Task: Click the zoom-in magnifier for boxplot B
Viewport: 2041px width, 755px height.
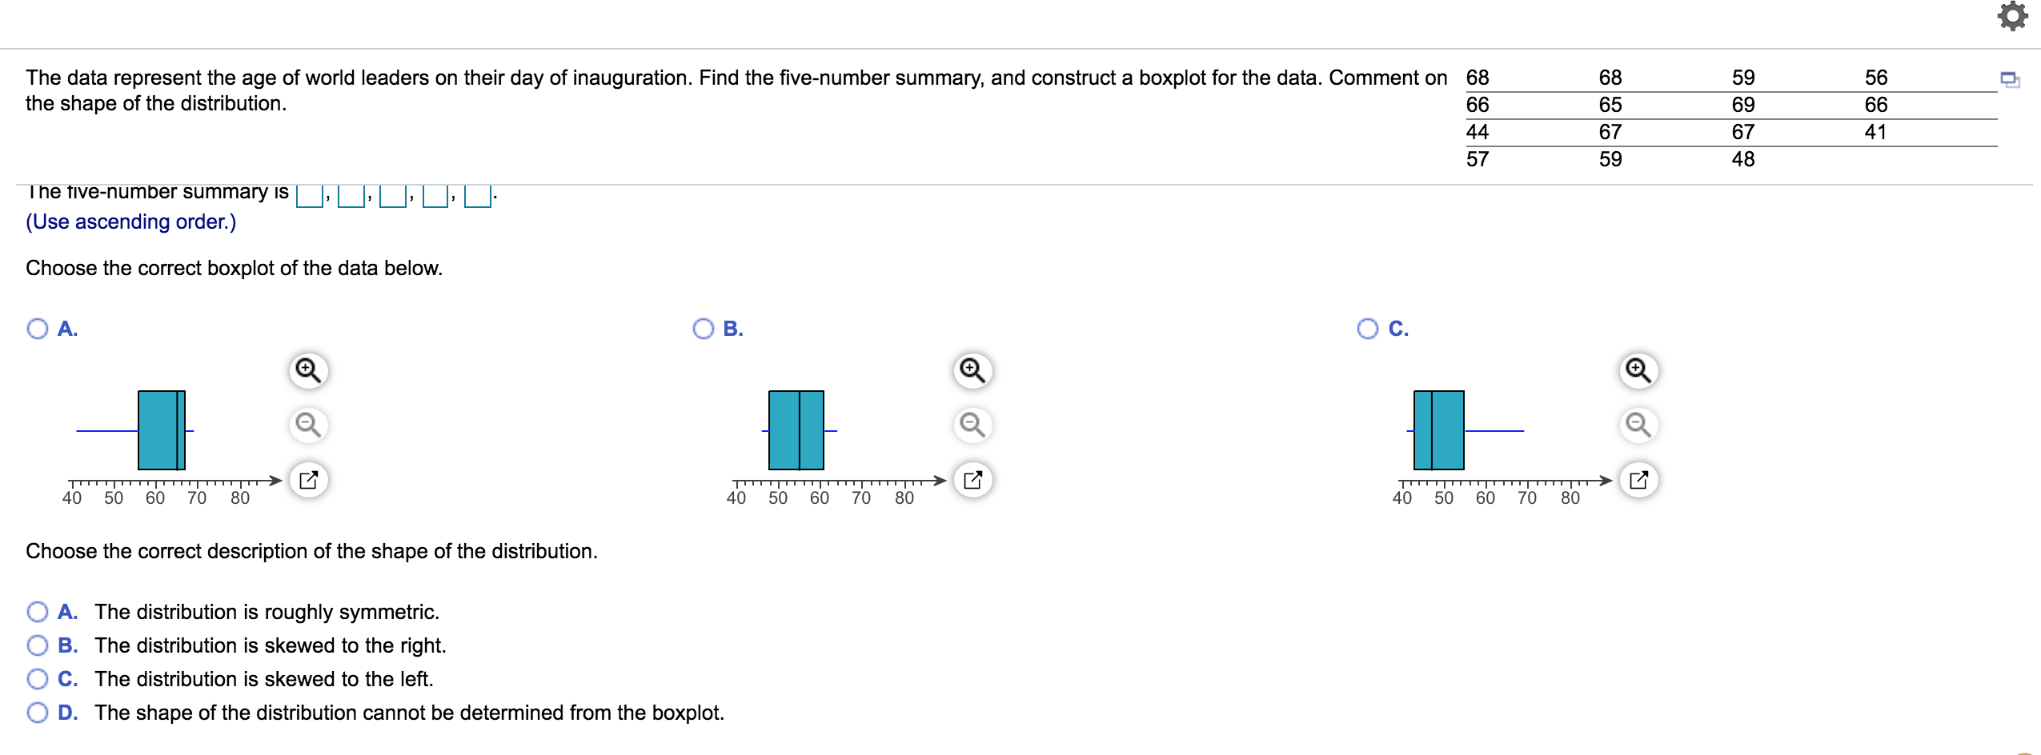Action: pos(972,370)
